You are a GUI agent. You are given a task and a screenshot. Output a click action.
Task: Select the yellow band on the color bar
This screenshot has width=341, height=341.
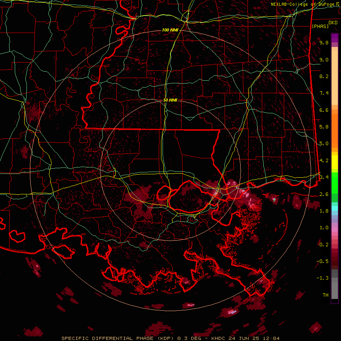click(x=335, y=162)
